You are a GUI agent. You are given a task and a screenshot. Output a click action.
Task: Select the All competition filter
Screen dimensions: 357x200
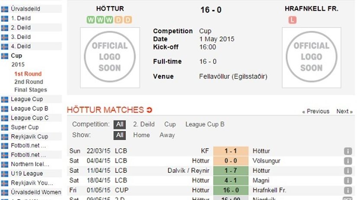(x=119, y=124)
